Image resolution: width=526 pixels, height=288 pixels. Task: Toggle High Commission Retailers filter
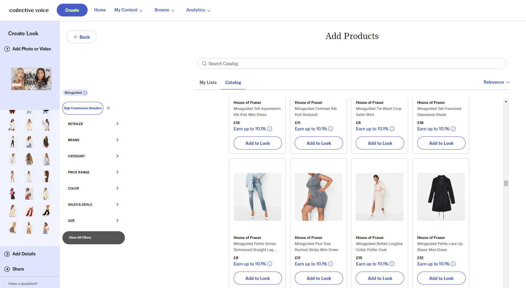coord(83,108)
